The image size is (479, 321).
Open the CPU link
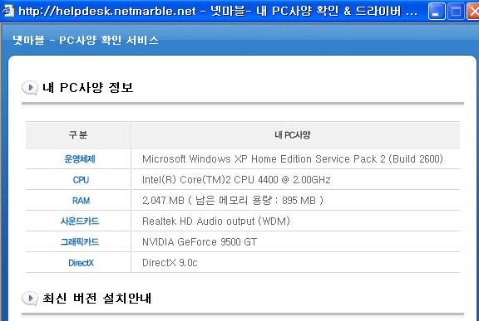click(81, 180)
